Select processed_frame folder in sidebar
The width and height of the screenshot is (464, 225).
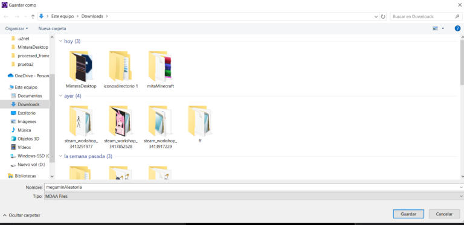pos(30,56)
